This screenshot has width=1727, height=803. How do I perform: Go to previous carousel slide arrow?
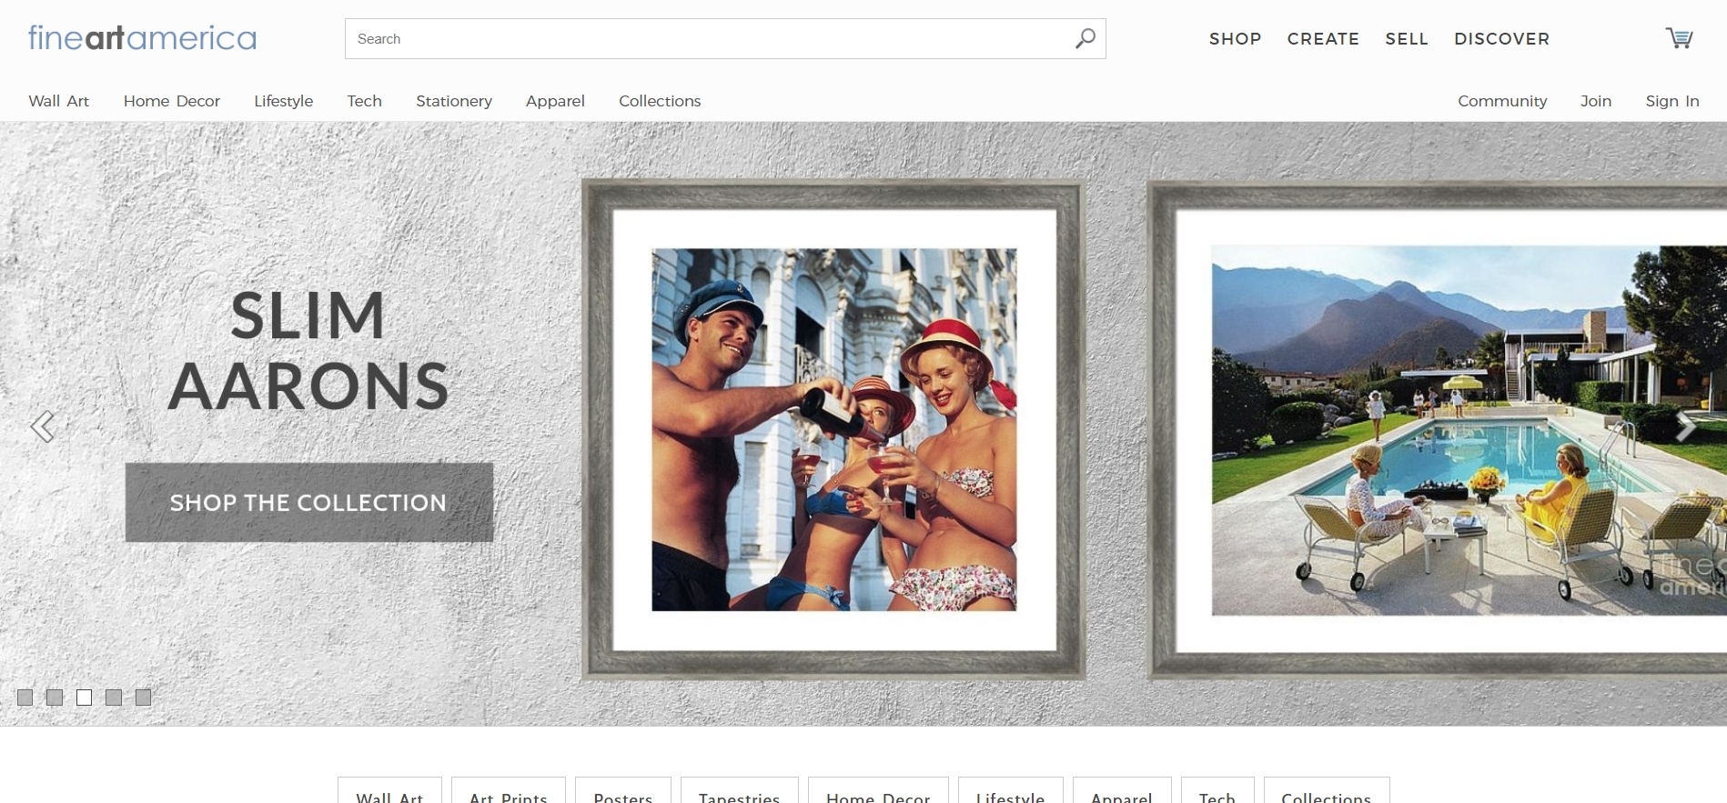click(42, 426)
